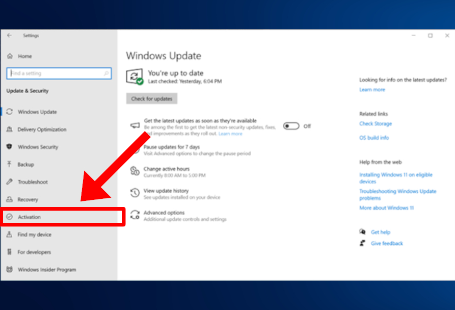This screenshot has height=310, width=455.
Task: Open Windows Insider Program page
Action: pyautogui.click(x=46, y=270)
